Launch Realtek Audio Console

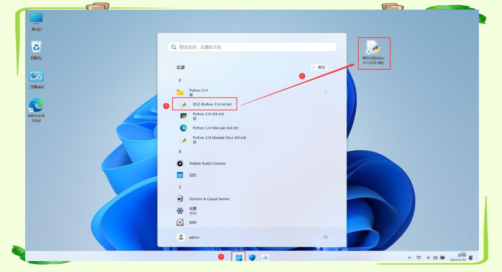pyautogui.click(x=202, y=164)
